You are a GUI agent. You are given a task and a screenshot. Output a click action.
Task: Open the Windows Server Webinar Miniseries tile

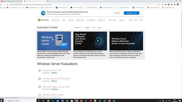(x=126, y=41)
